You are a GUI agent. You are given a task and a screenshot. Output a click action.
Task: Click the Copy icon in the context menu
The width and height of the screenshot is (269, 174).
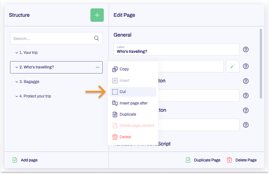point(115,69)
